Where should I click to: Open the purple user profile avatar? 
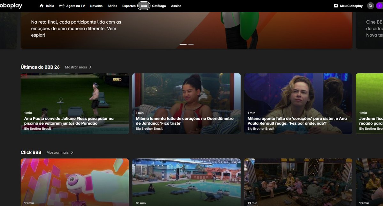380,6
